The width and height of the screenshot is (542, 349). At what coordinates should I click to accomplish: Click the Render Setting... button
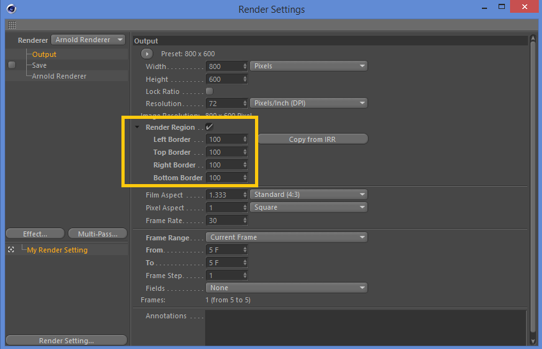66,340
